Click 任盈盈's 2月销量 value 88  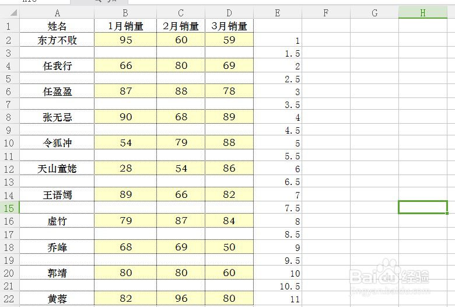click(x=181, y=91)
